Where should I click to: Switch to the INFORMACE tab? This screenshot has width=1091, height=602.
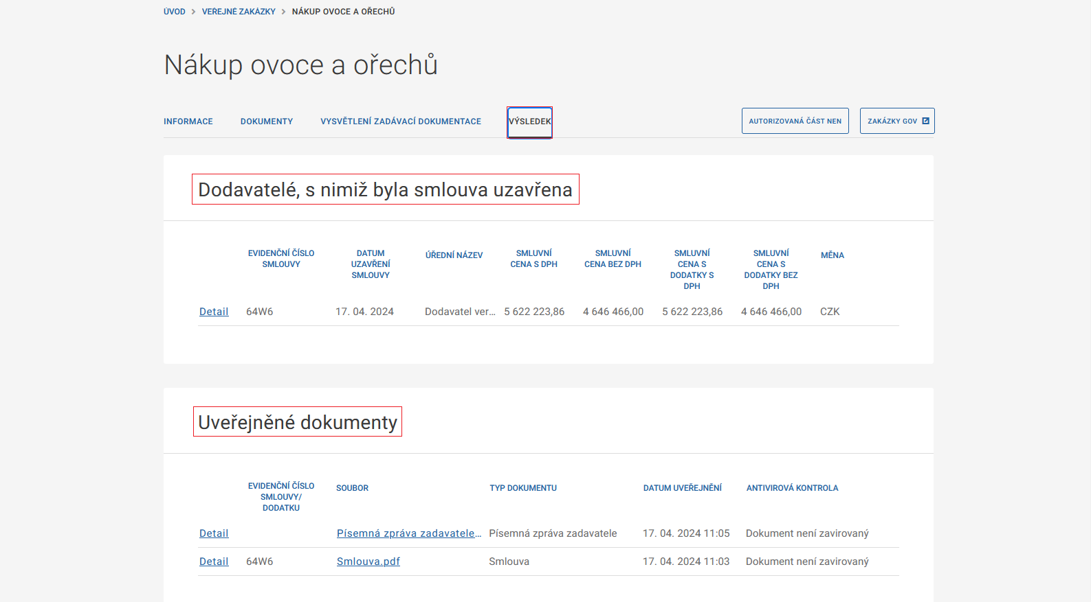[x=188, y=121]
